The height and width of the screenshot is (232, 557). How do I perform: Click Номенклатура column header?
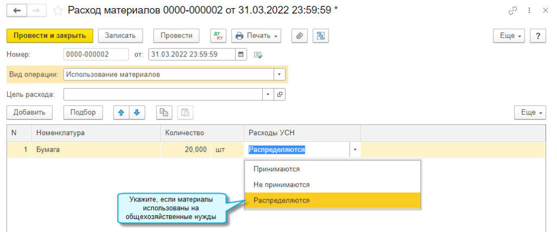[96, 133]
